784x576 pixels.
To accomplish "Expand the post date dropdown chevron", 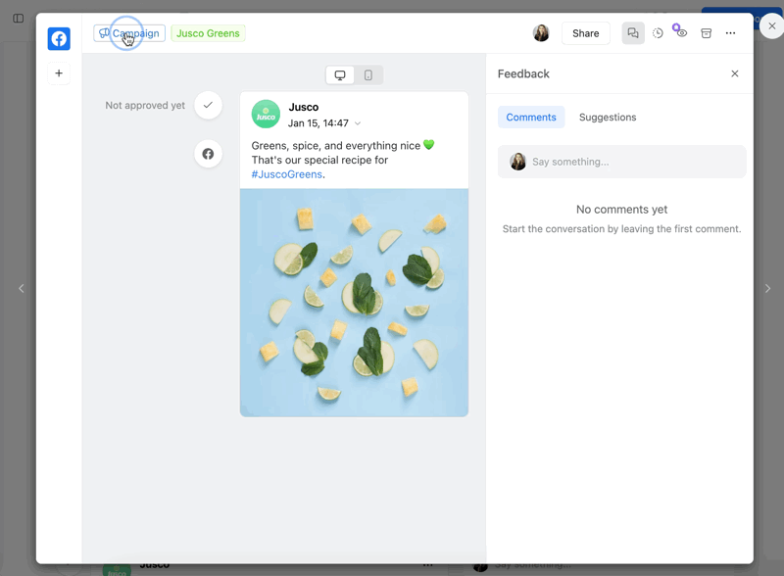I will (x=358, y=123).
